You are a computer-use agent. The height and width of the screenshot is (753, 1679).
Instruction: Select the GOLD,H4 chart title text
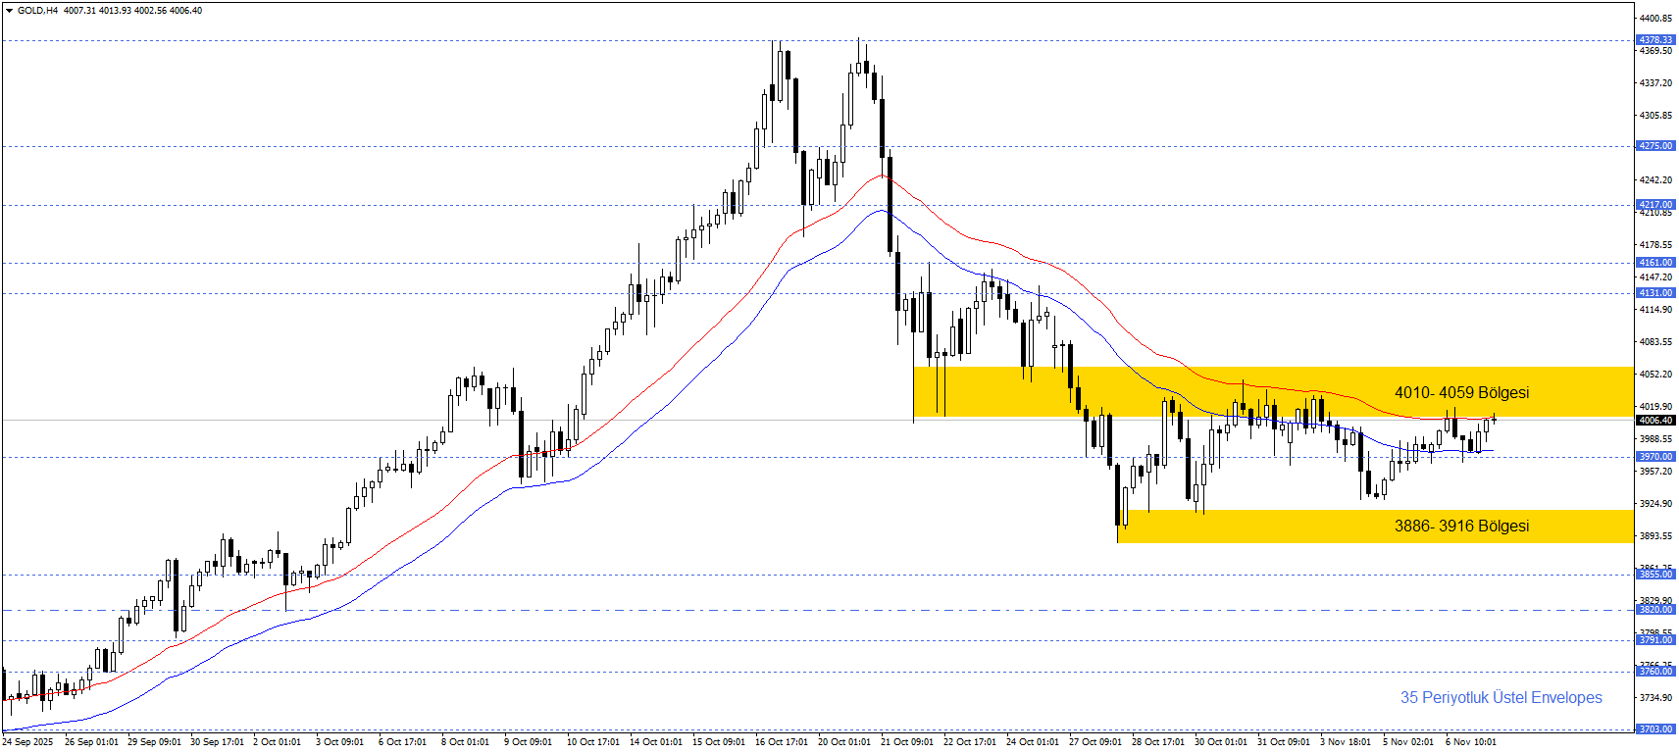click(37, 11)
